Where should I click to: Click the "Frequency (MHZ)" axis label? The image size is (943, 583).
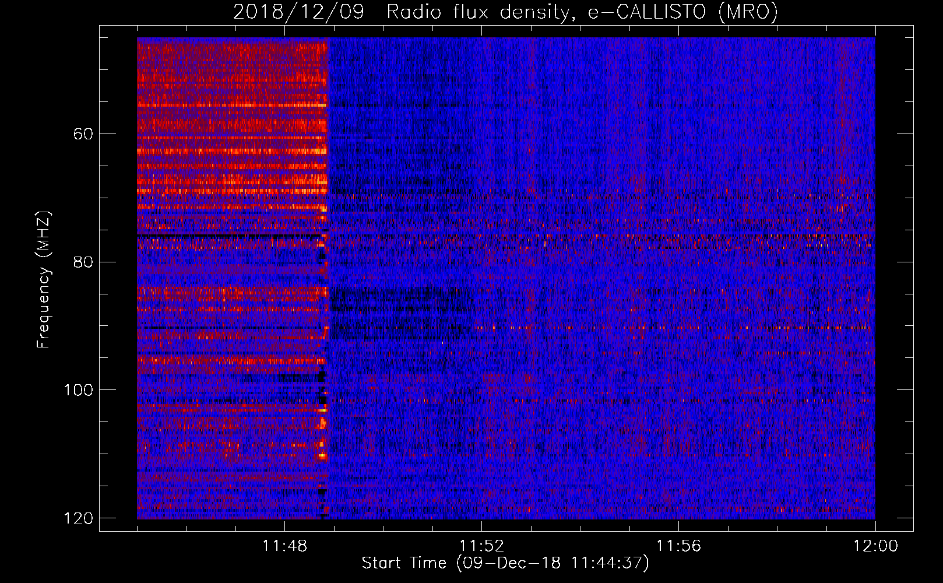click(44, 279)
